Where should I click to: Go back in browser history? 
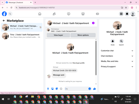coord(3,7)
